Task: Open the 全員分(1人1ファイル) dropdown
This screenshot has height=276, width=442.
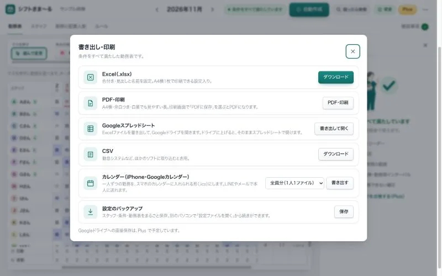Action: tap(294, 183)
